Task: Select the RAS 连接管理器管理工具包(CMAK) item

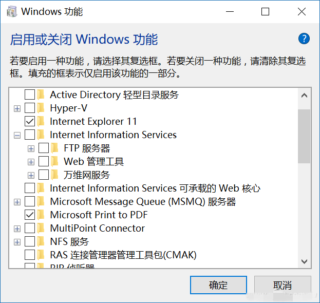Action: tap(123, 255)
